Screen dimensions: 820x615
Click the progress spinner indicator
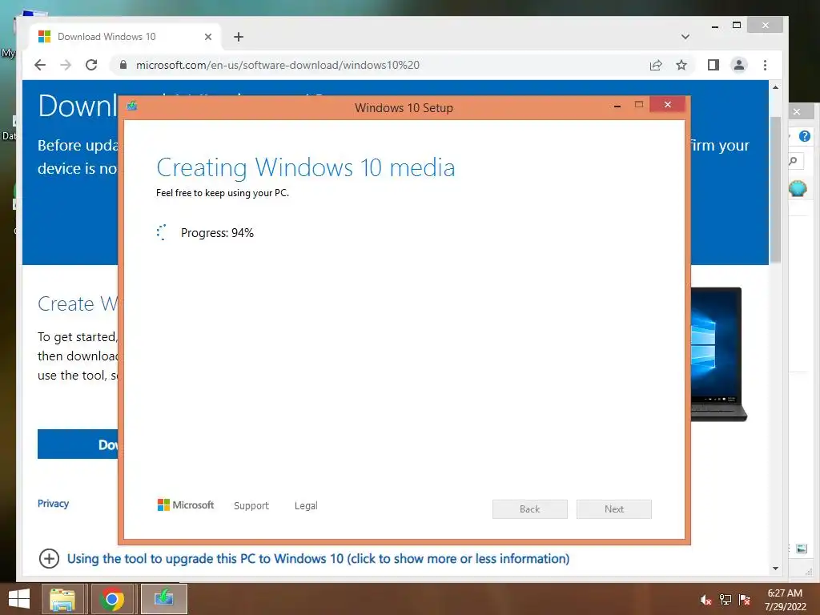[x=162, y=233]
